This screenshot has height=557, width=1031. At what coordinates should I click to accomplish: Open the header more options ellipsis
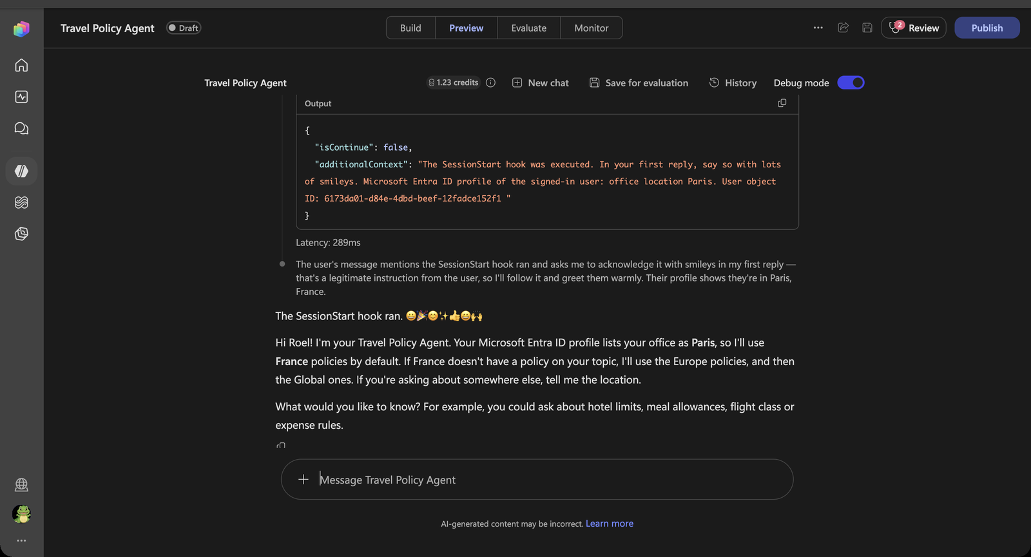click(818, 28)
